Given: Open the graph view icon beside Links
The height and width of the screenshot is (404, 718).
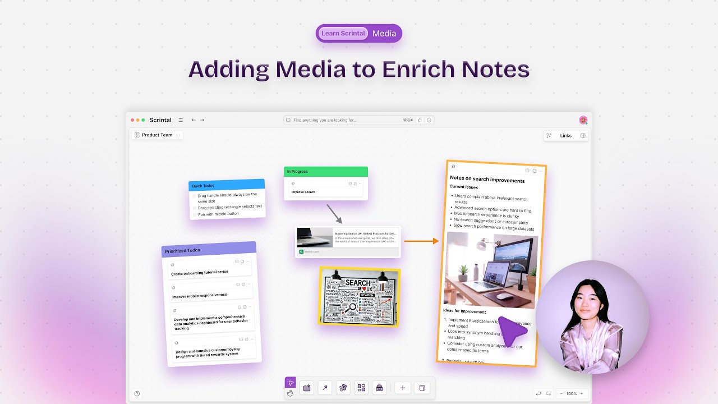Looking at the screenshot, I should pos(549,135).
